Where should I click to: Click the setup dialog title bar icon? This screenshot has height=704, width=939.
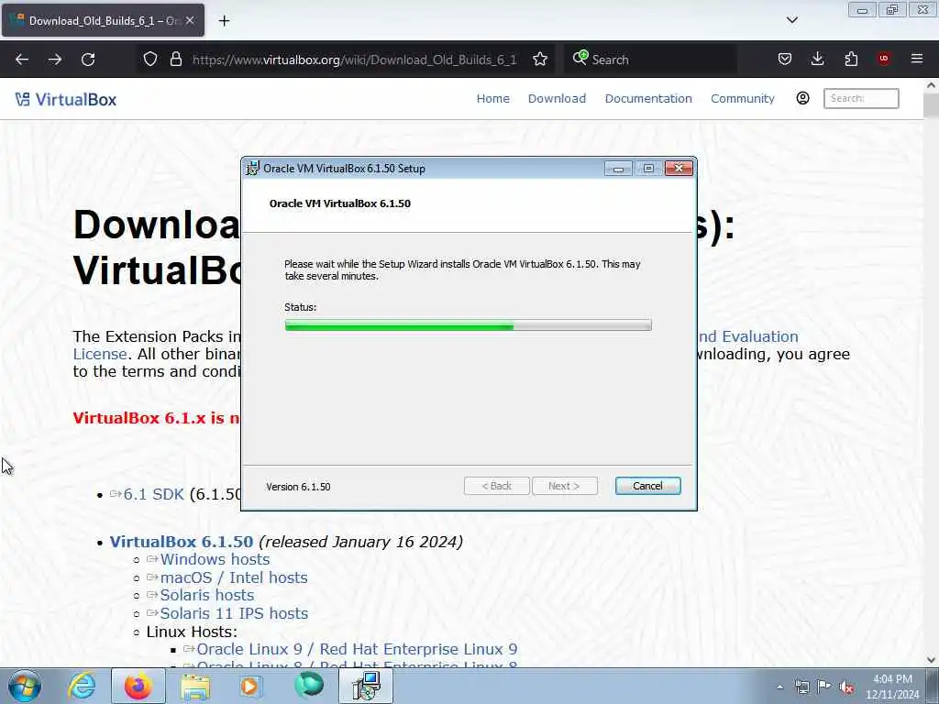(x=253, y=169)
